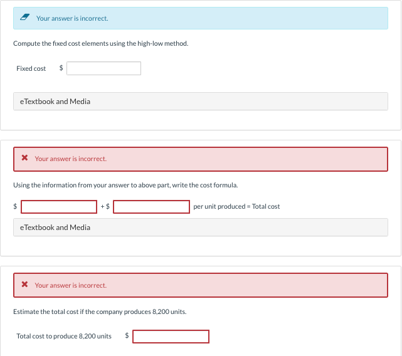Click 'Your answer is incorrect.' text above the 8,200 units estimate
Image resolution: width=402 pixels, height=356 pixels.
tap(71, 285)
